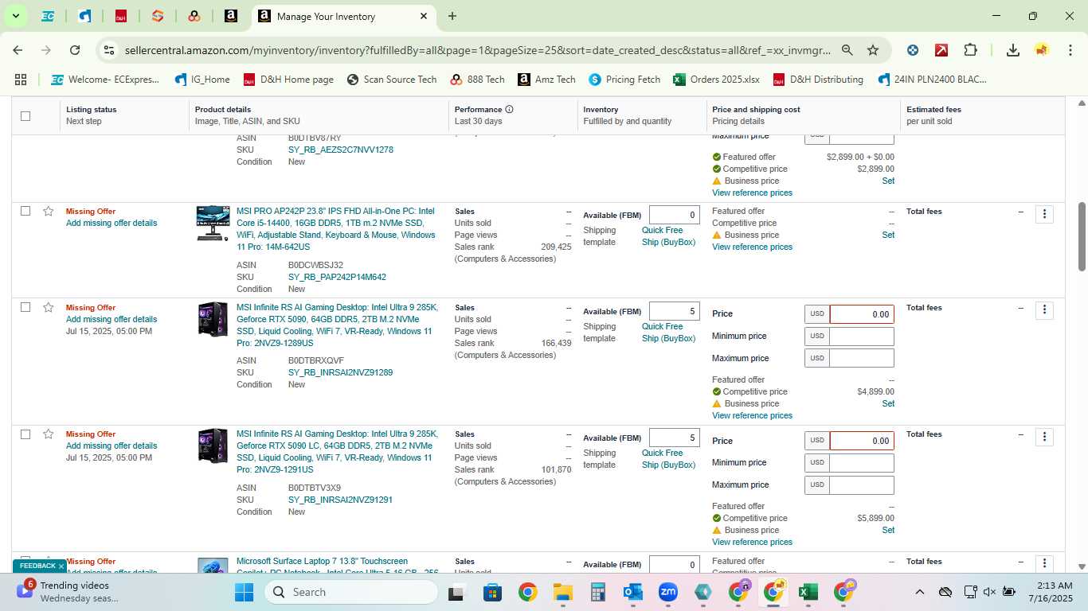Open actions menu for SY_RB_INRSAI2NVZ91291 row

[x=1044, y=437]
